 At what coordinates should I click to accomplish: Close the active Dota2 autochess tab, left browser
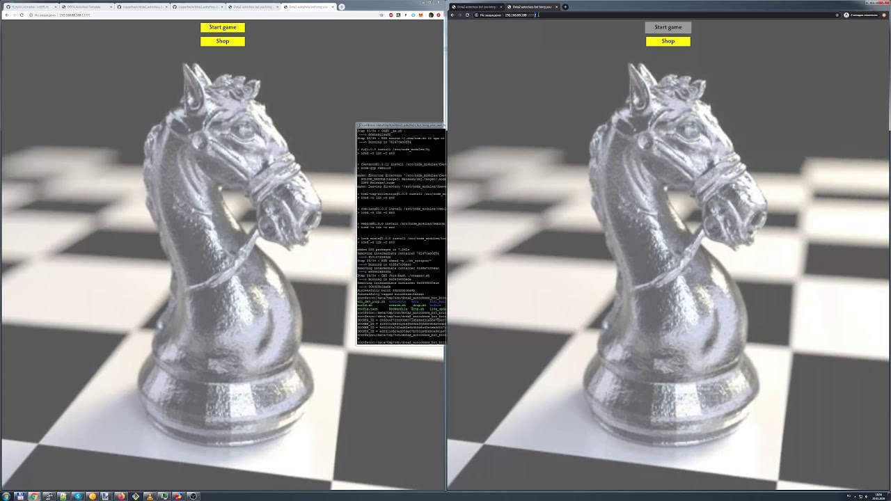[x=332, y=6]
